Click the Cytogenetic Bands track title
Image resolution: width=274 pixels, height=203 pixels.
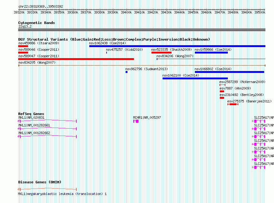pos(37,23)
